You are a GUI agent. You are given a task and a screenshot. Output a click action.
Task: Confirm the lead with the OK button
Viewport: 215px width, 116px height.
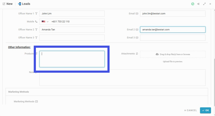click(x=205, y=110)
